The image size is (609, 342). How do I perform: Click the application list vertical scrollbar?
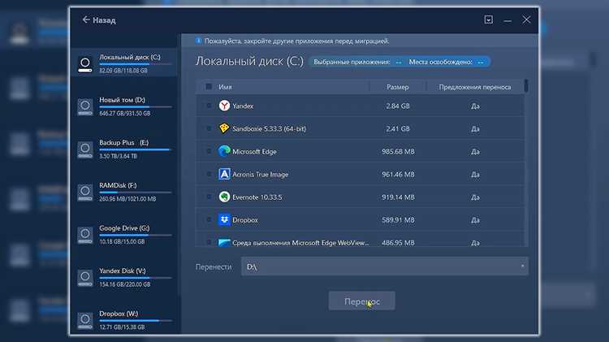pos(526,163)
